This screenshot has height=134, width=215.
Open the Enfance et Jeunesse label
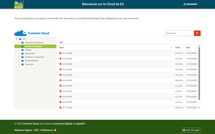[34, 57]
